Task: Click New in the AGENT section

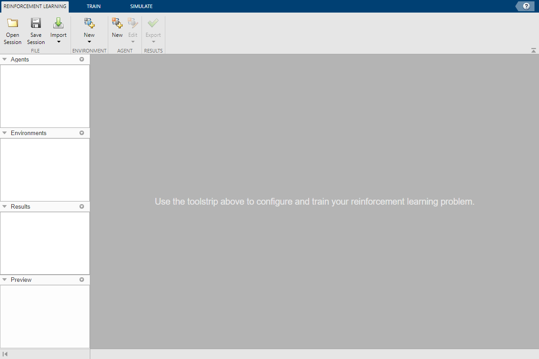Action: 117,28
